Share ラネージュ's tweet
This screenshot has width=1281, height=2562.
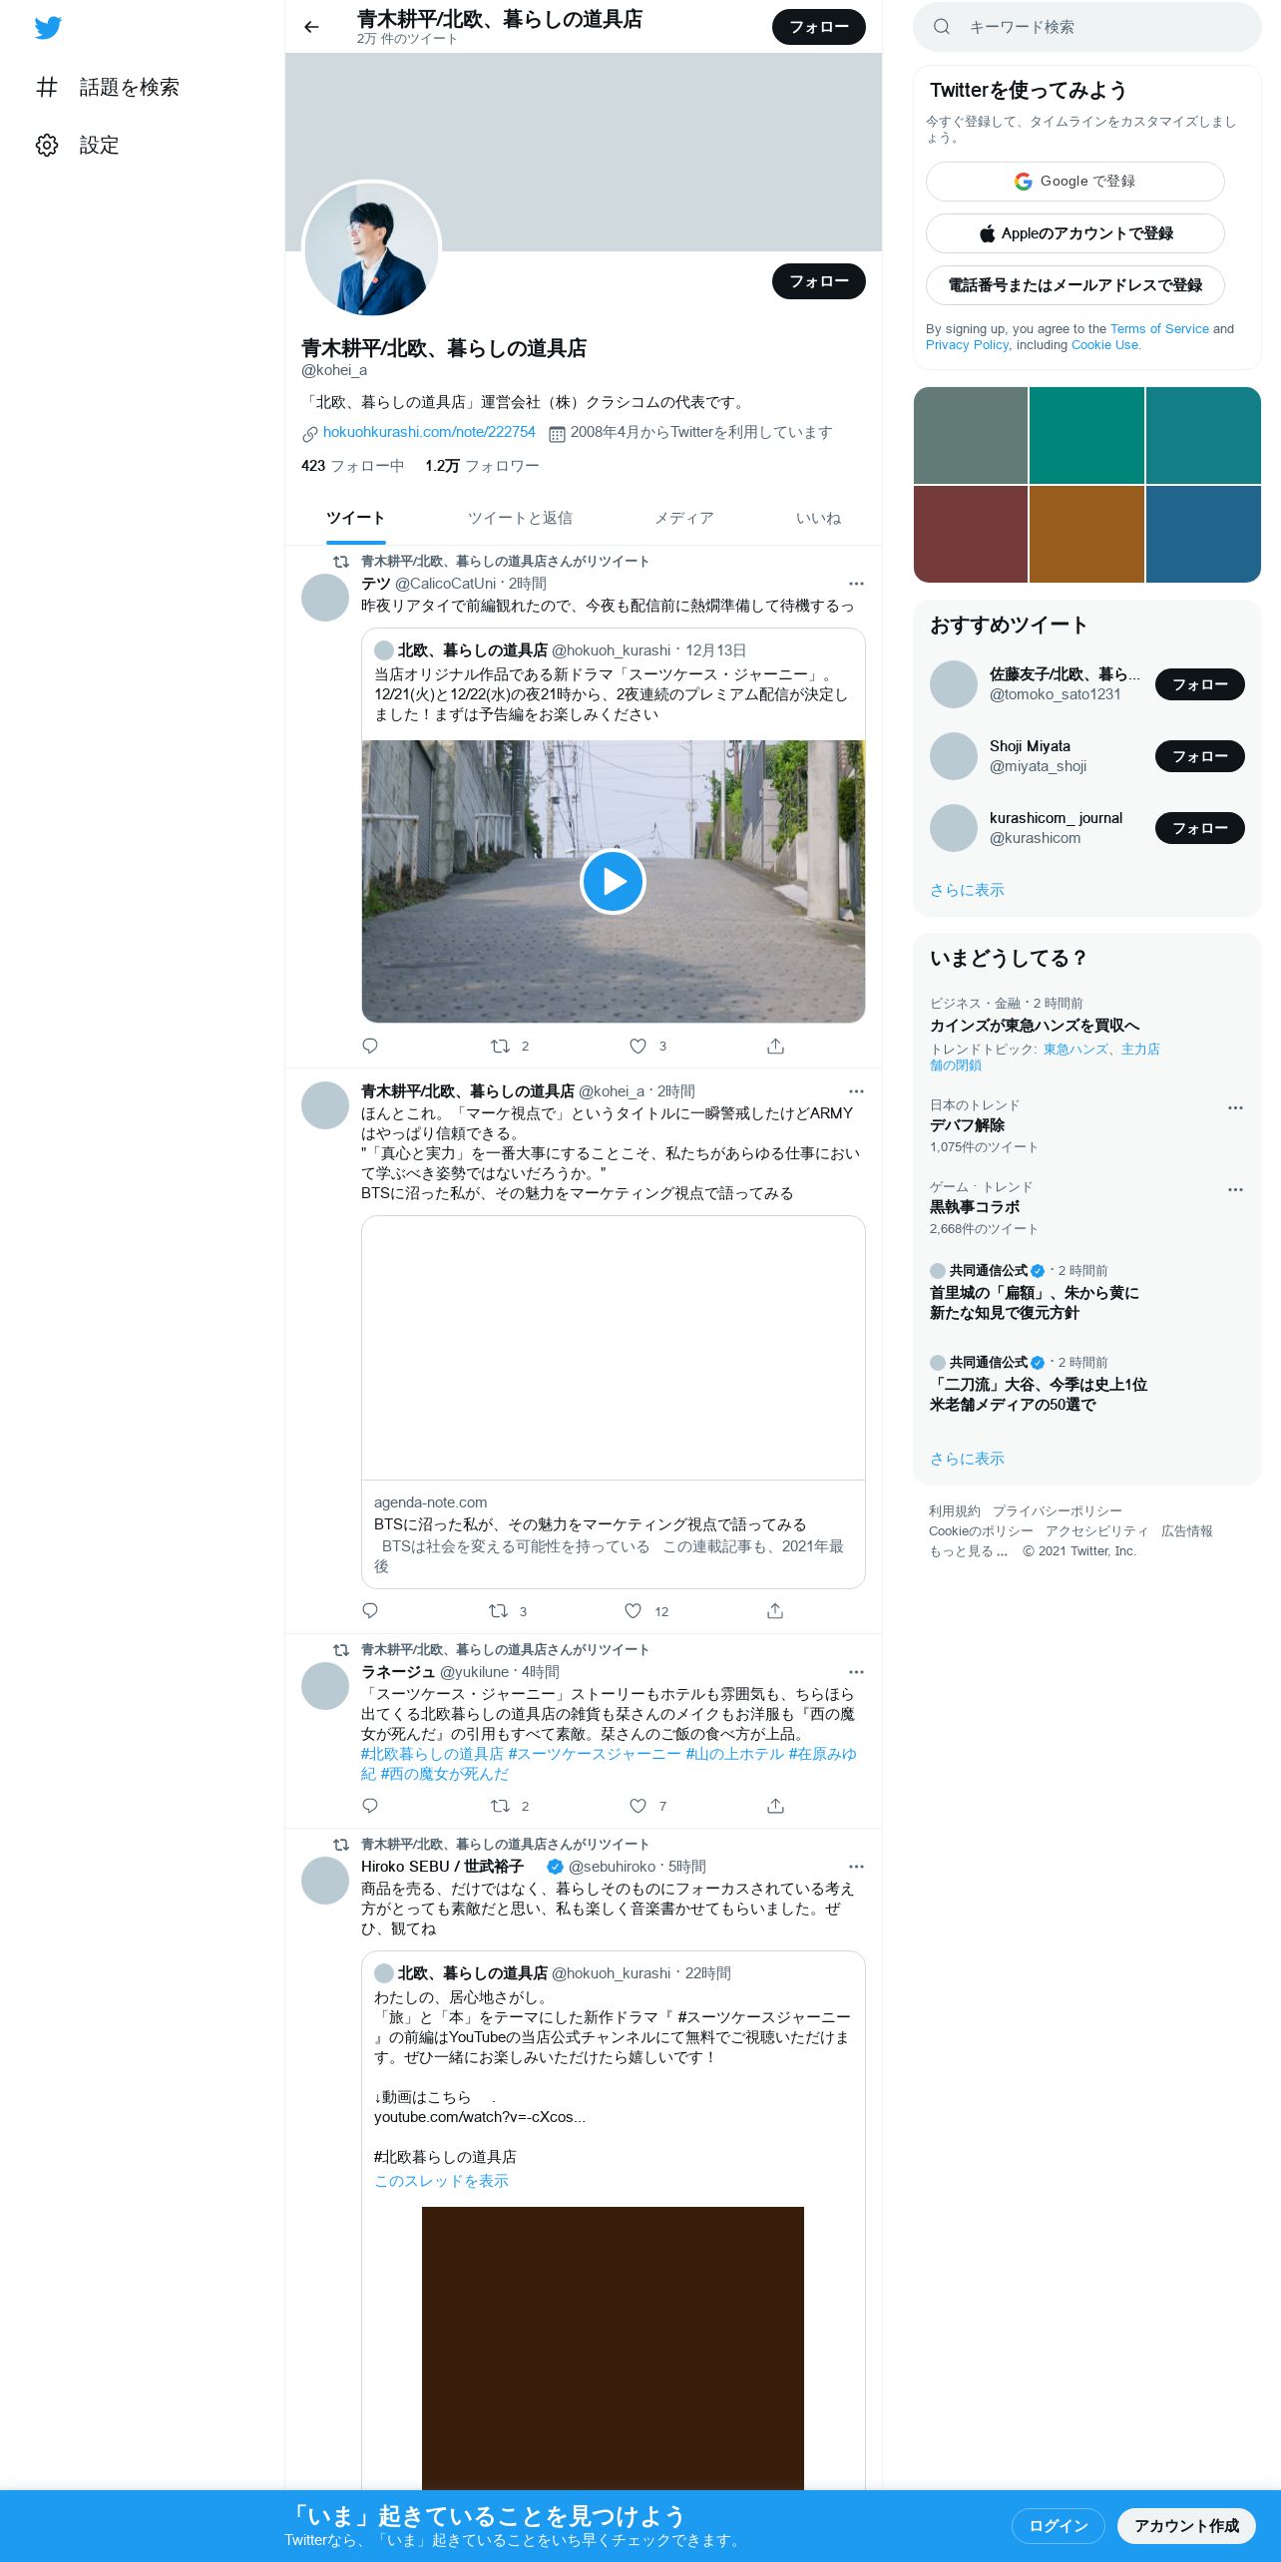click(775, 1806)
